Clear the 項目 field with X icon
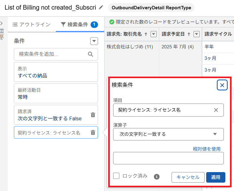Screen dimensions: 234x191 [x=216, y=110]
